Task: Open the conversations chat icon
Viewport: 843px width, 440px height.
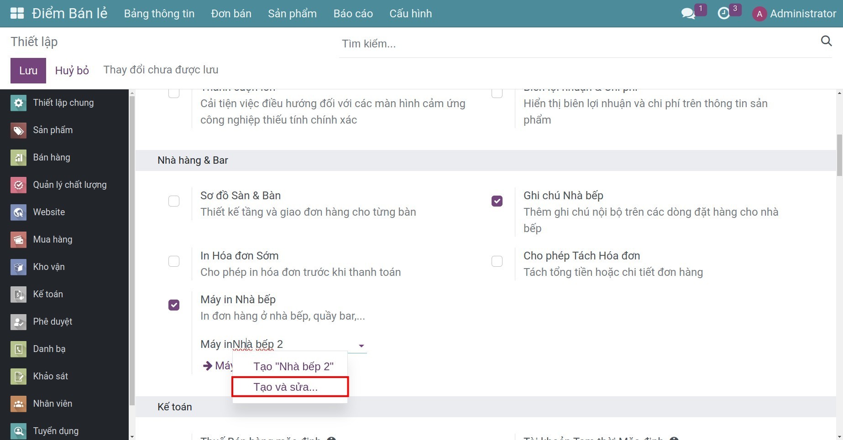Action: [688, 14]
